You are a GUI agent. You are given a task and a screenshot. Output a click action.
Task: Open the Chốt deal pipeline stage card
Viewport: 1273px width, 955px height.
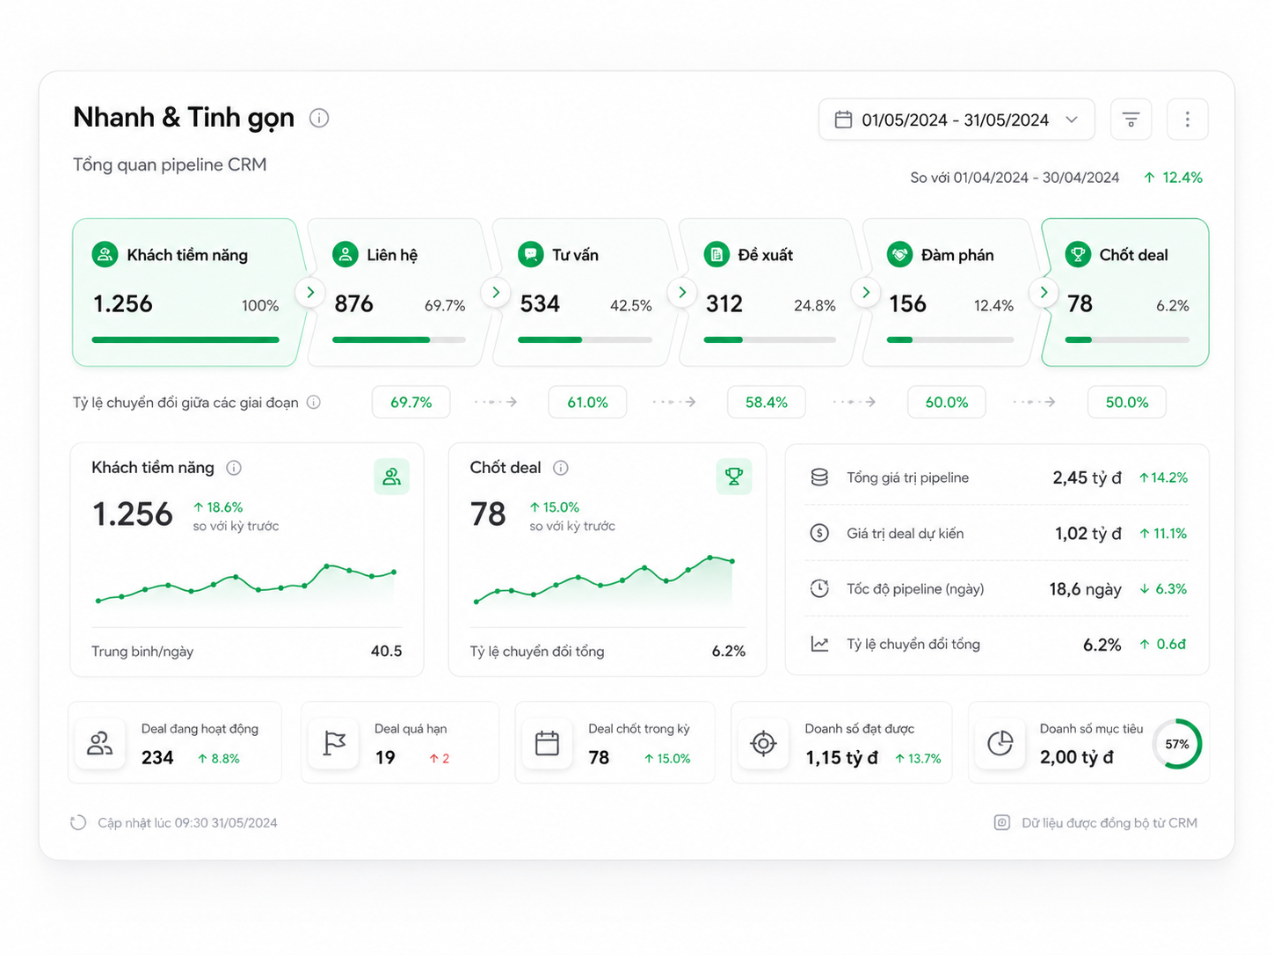(x=1127, y=292)
